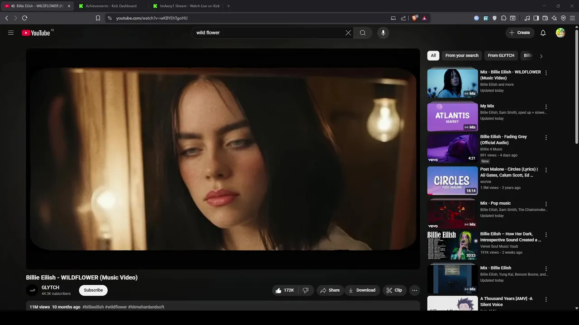Screen dimensions: 579x325
Task: Open CIRCLES Post Malone thumbnail
Action: [452, 181]
